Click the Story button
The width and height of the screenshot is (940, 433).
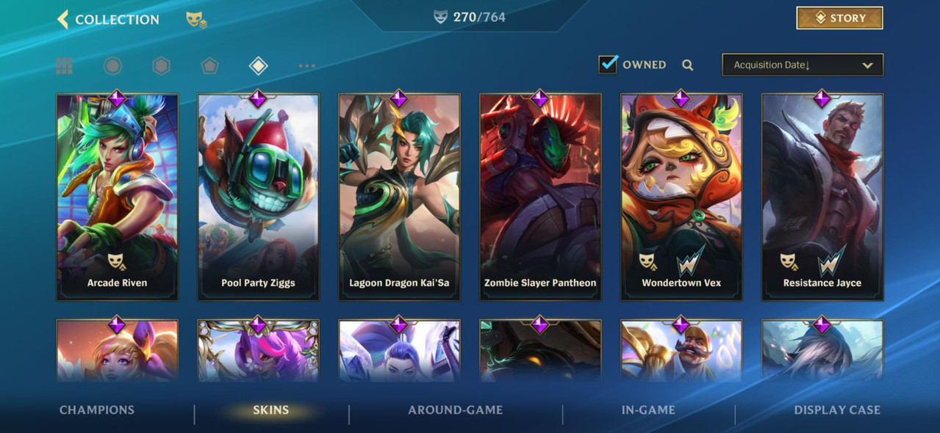839,18
